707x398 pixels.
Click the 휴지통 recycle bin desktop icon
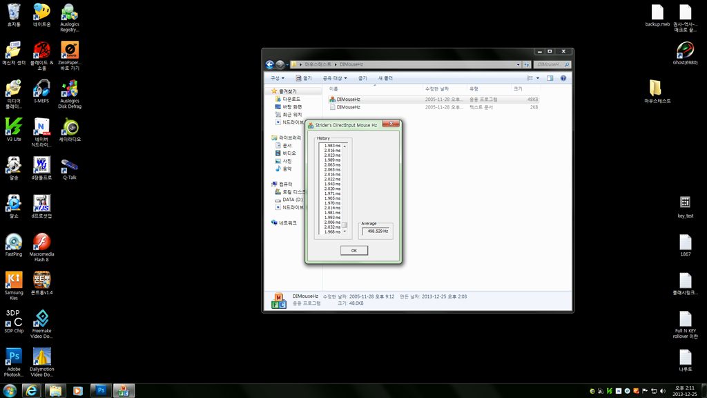coord(14,15)
